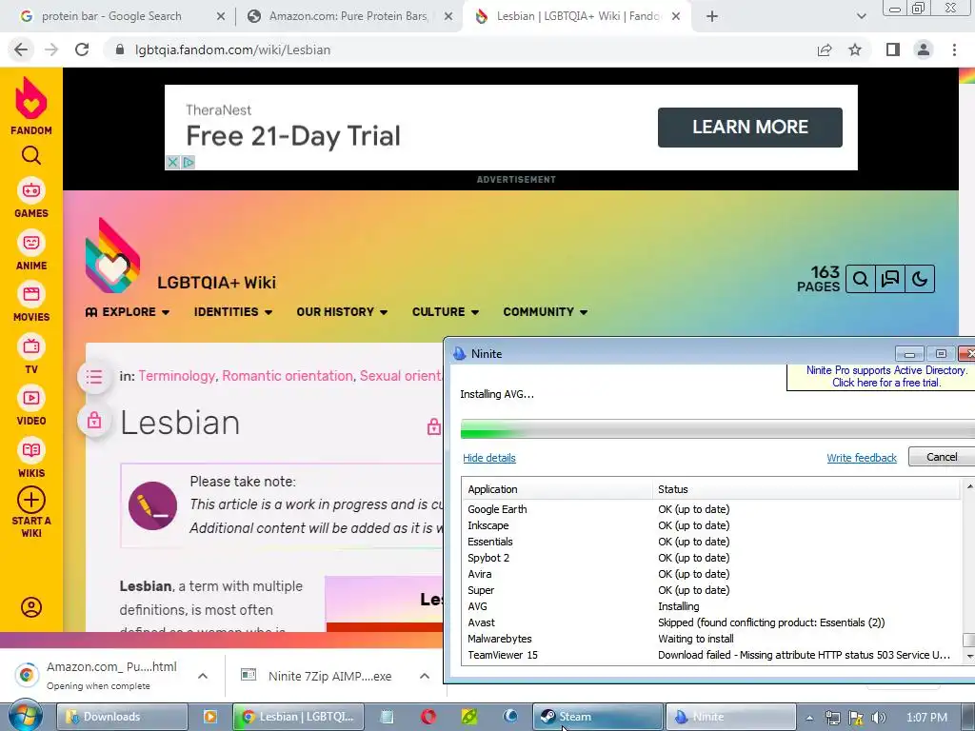Image resolution: width=975 pixels, height=731 pixels.
Task: Click the Ninite install progress bar
Action: [718, 429]
